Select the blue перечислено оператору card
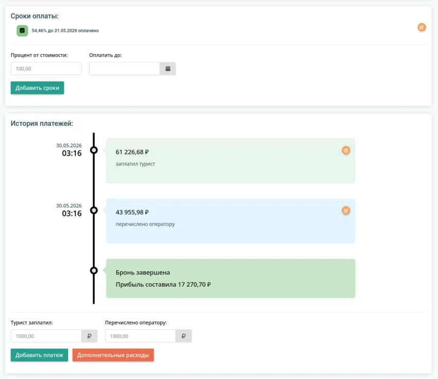 pos(231,221)
